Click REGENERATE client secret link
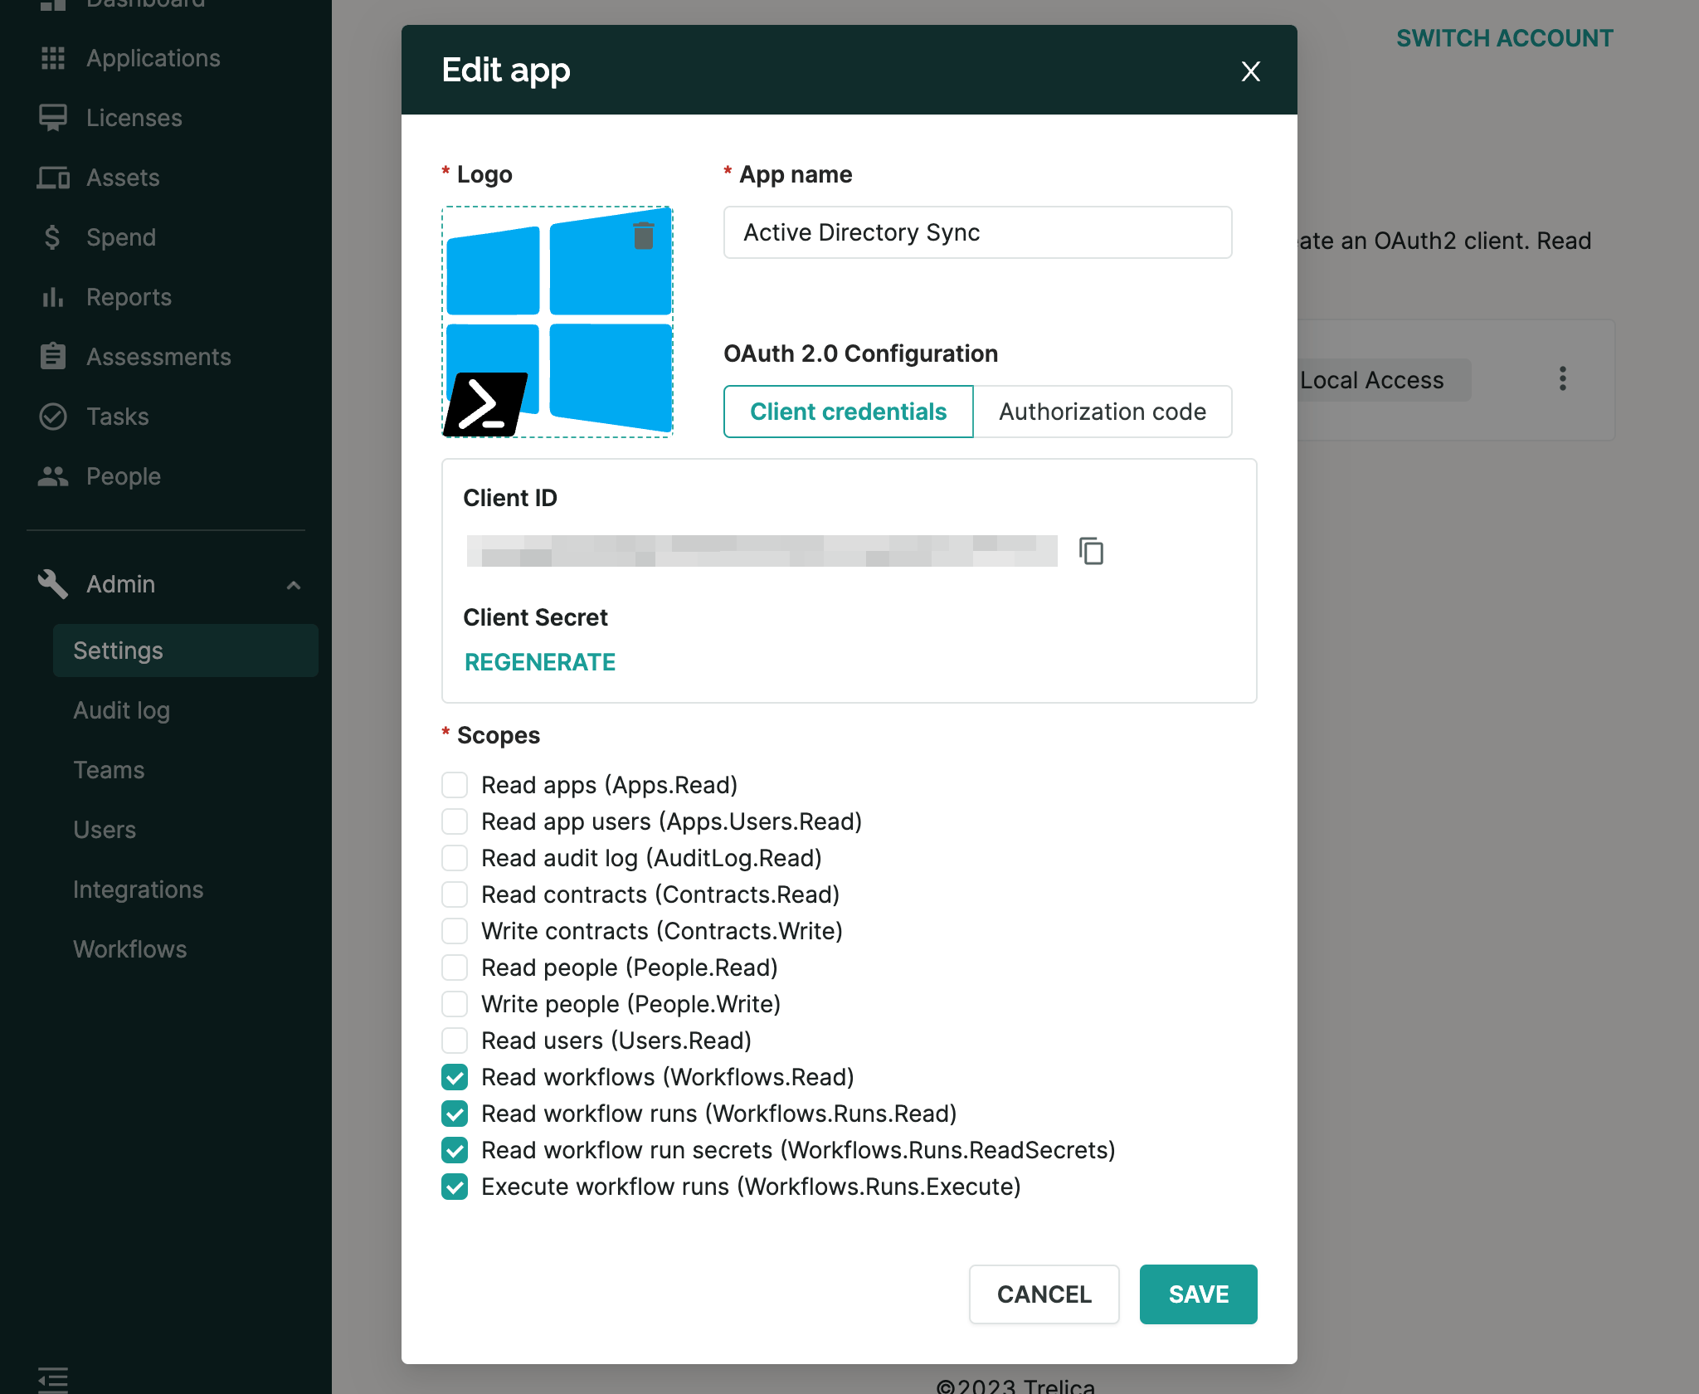Viewport: 1699px width, 1394px height. (540, 662)
